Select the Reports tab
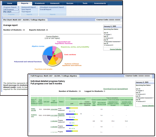 25,3
